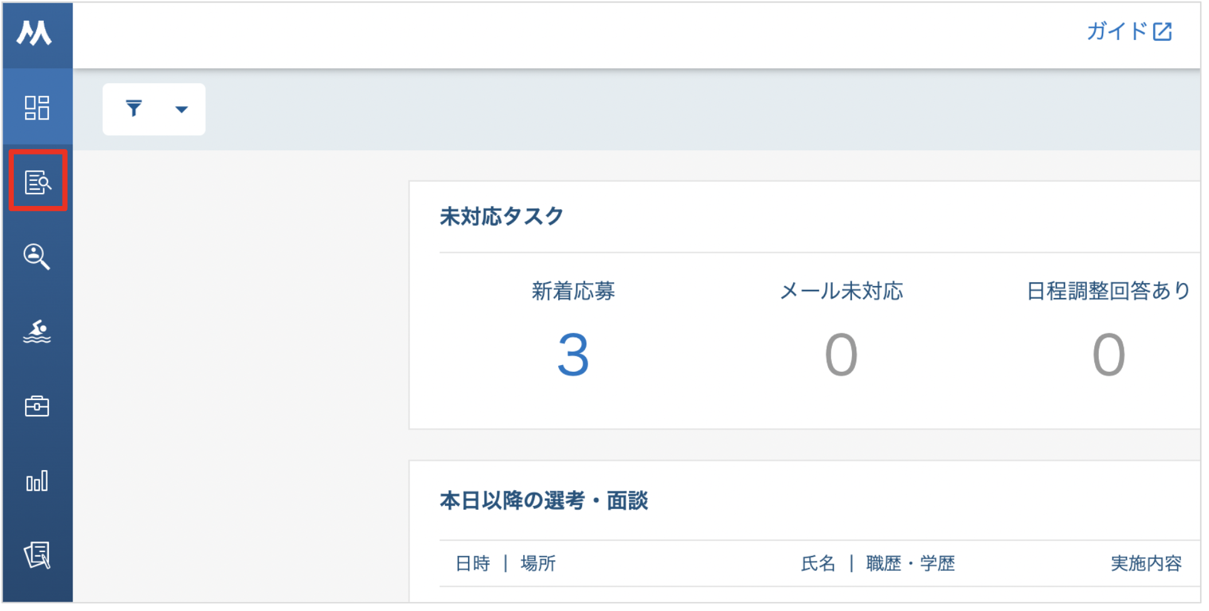Open the document search icon highlighted in red
The width and height of the screenshot is (1209, 611).
click(x=38, y=182)
